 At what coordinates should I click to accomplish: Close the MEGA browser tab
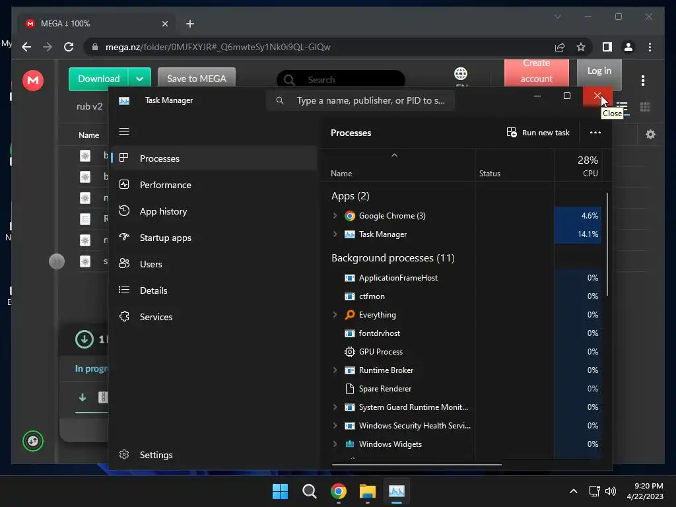pos(164,24)
